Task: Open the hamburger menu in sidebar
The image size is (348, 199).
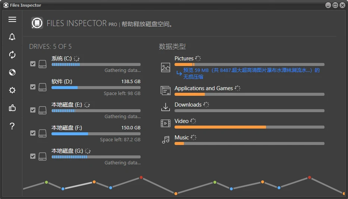Action: (12, 19)
